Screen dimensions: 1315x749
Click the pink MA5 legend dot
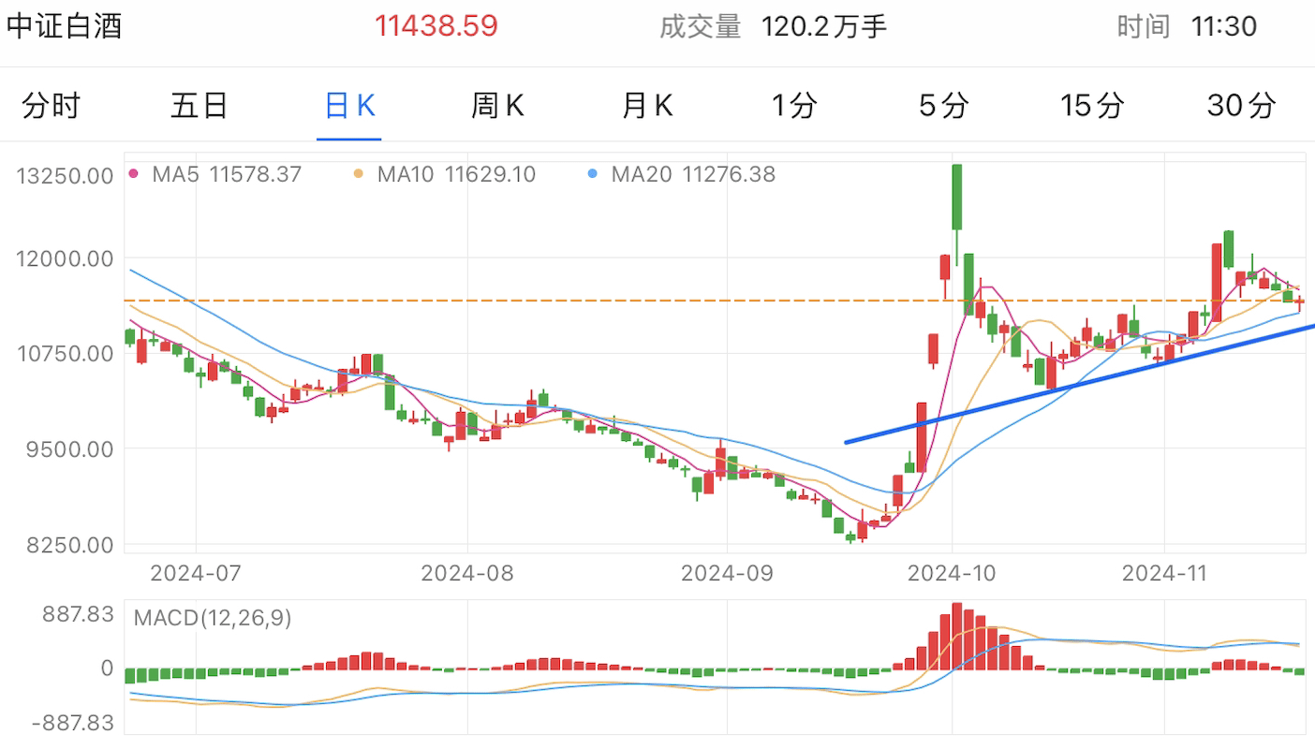(x=133, y=174)
